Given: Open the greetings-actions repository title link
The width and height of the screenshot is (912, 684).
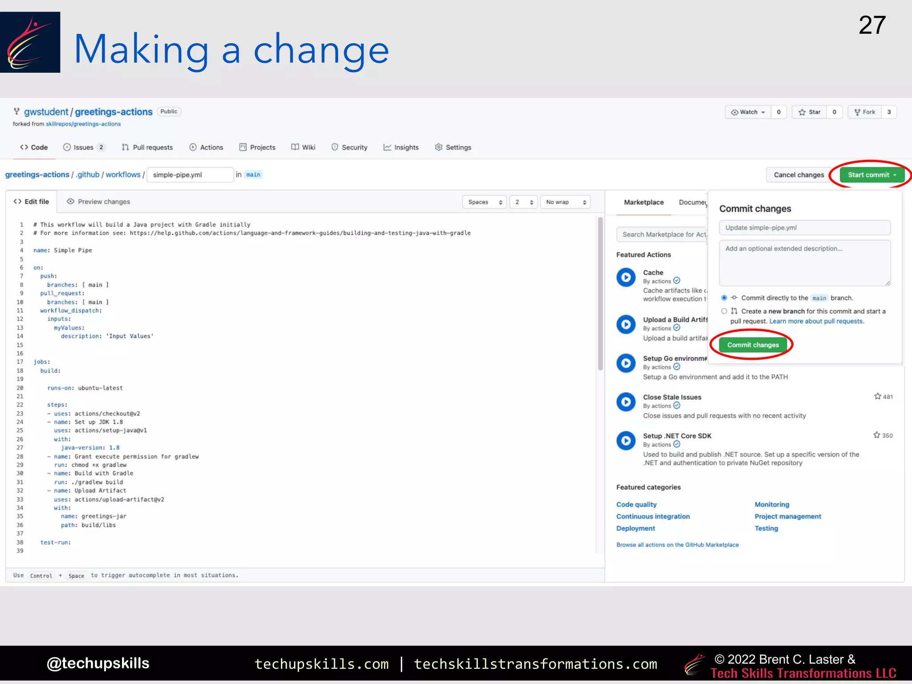Looking at the screenshot, I should pyautogui.click(x=114, y=112).
